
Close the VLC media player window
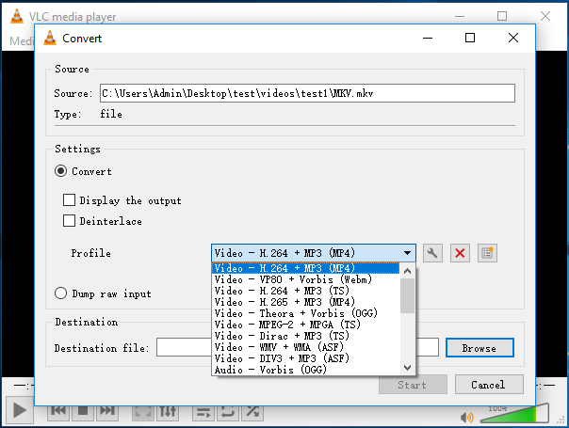click(545, 16)
